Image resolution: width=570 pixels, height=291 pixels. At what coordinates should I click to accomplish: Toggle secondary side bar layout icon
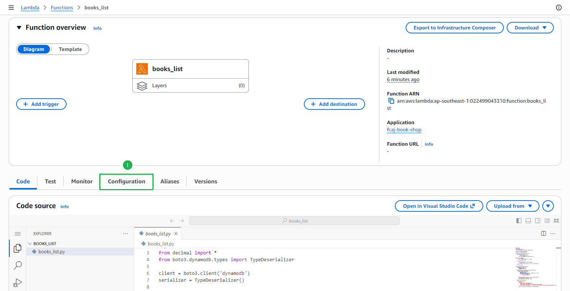[x=538, y=221]
